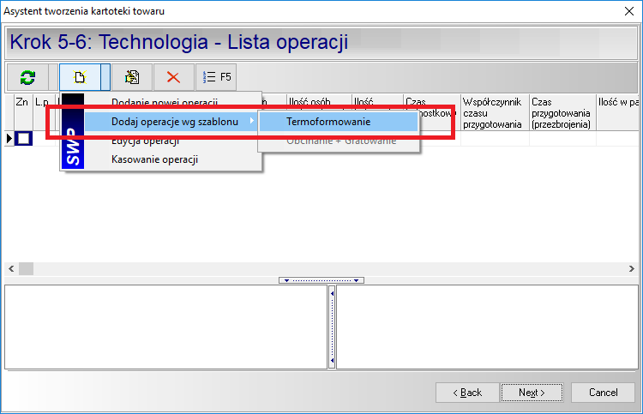Viewport: 643px width, 414px height.
Task: Click the red X delete icon
Action: tap(173, 77)
